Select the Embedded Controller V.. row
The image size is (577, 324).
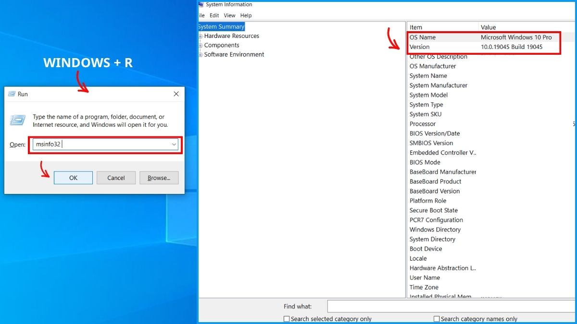point(491,153)
